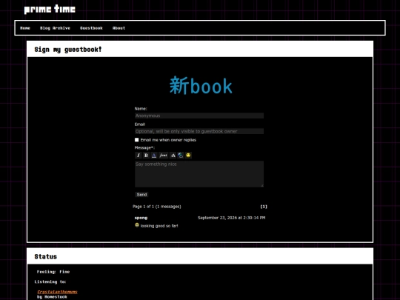Image resolution: width=400 pixels, height=300 pixels.
Task: Click the emoji in spong's message
Action: (137, 225)
